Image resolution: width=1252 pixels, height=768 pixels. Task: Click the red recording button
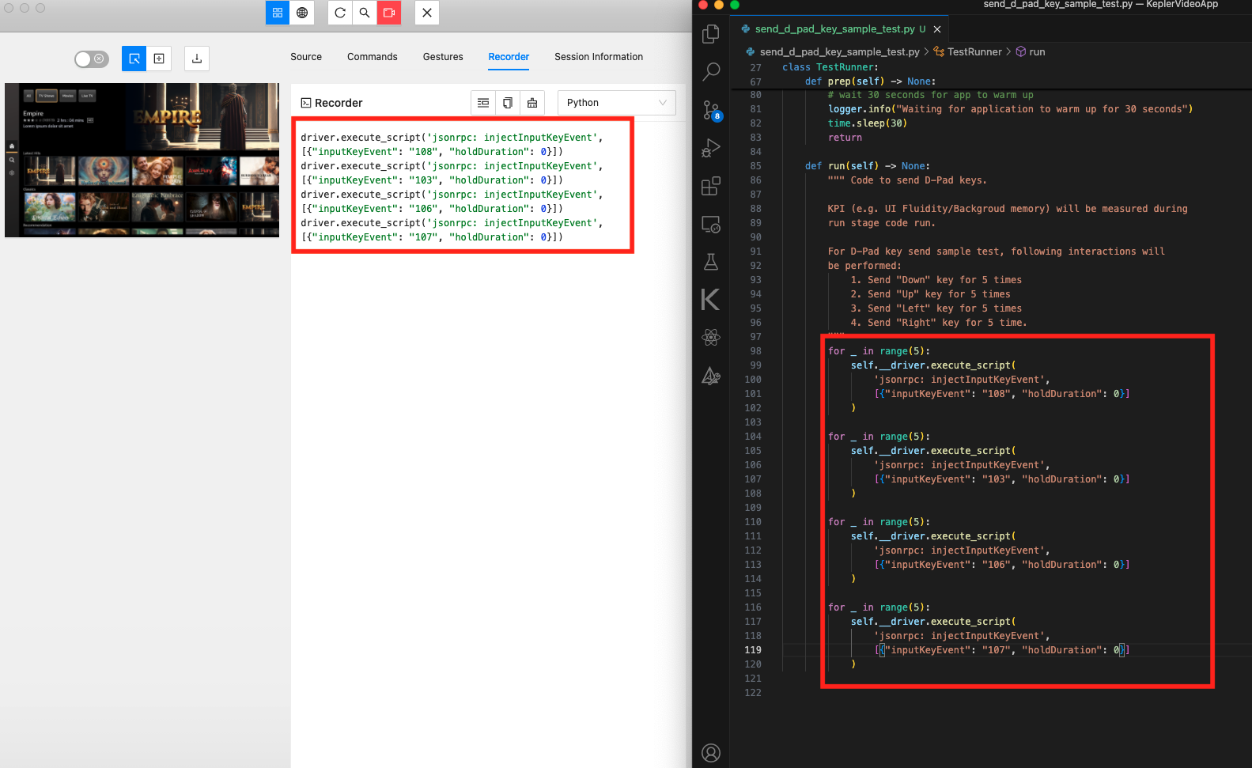click(389, 13)
